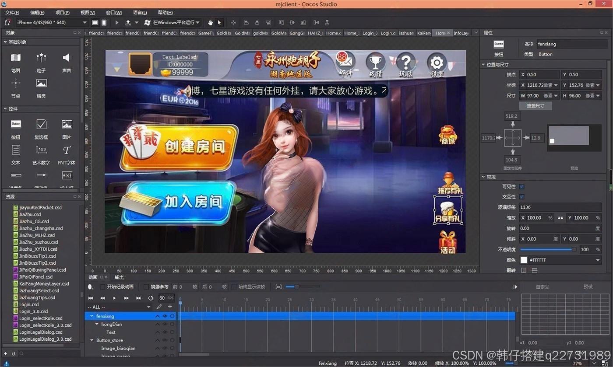Jump to the last frame in timeline
The height and width of the screenshot is (367, 613).
[138, 298]
